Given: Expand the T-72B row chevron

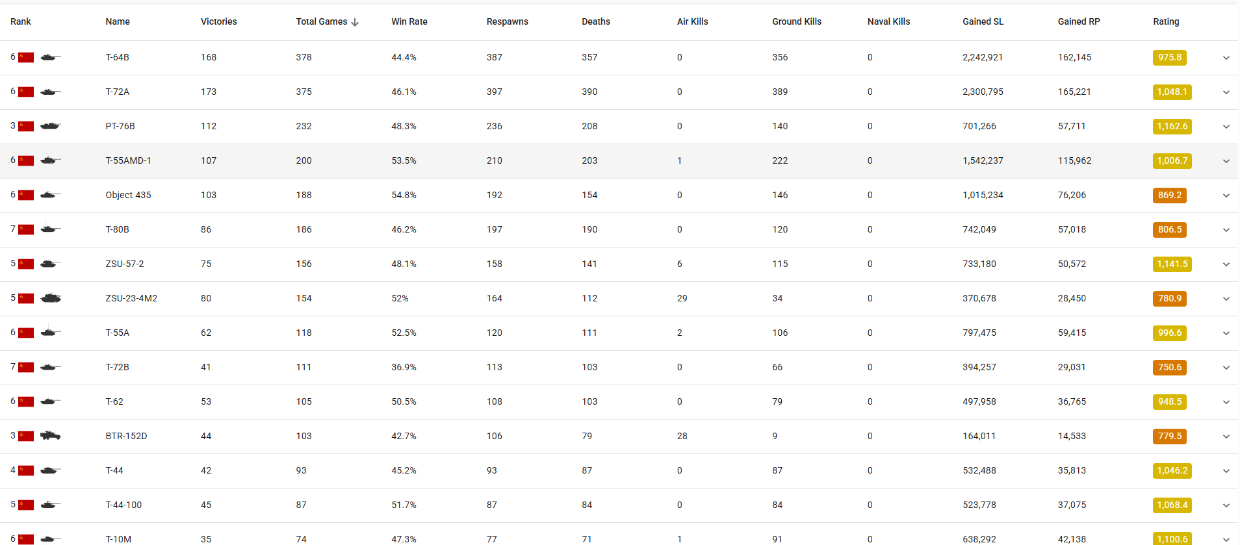Looking at the screenshot, I should [x=1226, y=368].
